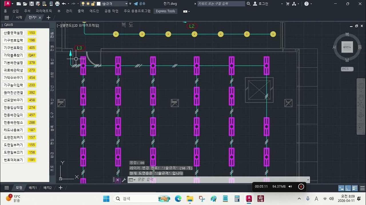Click the 전등배관청소 button
Viewport: 366px width, 205px height.
(x=13, y=122)
